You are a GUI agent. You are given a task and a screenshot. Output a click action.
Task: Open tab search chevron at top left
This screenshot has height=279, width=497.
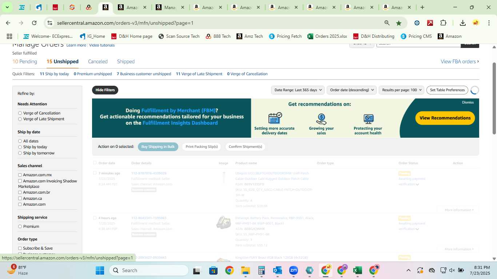7,7
